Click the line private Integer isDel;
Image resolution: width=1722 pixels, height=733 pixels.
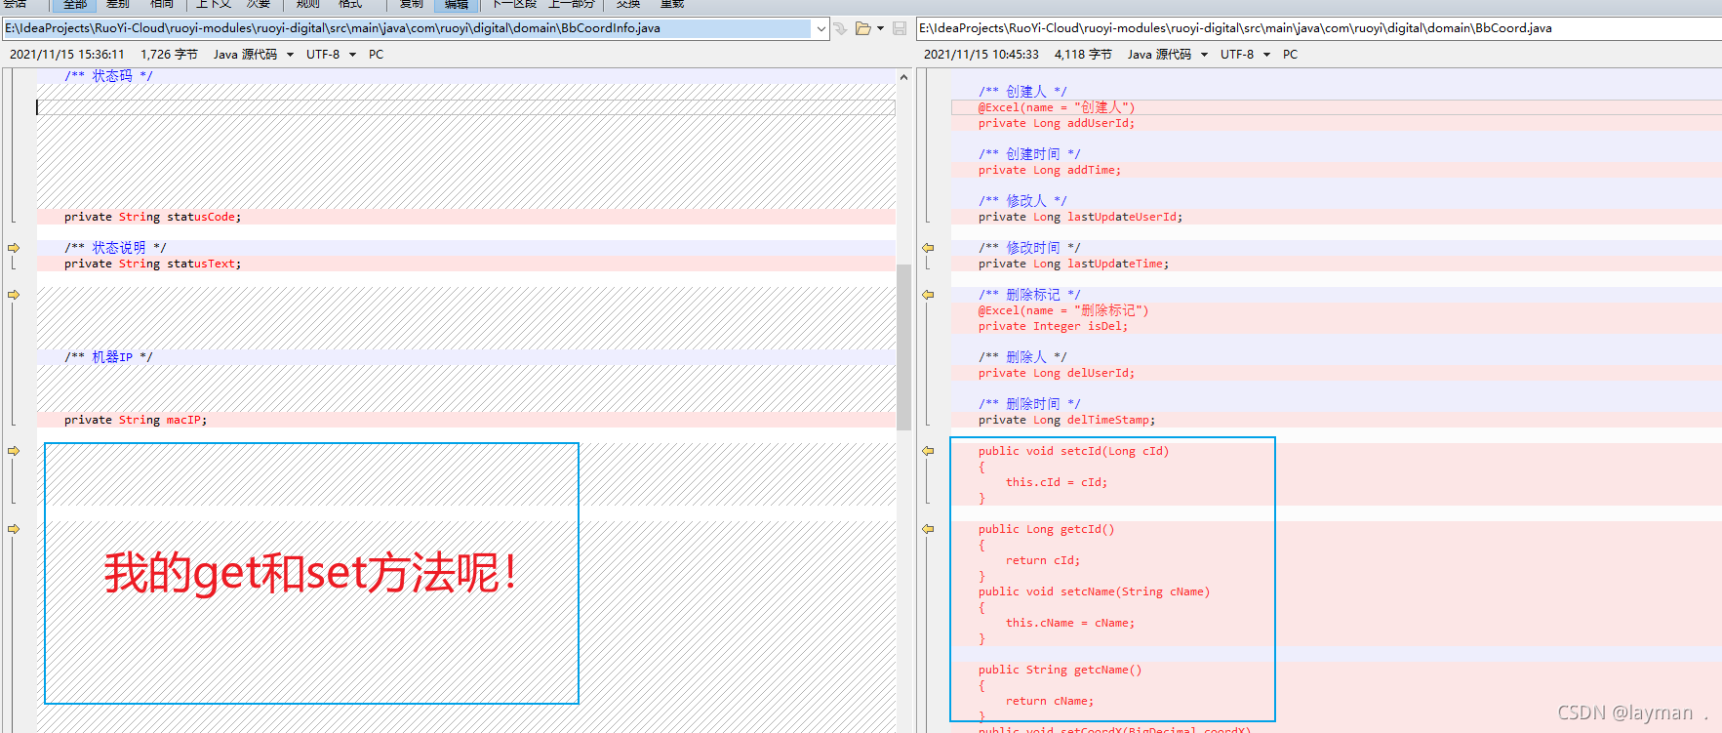[1053, 326]
